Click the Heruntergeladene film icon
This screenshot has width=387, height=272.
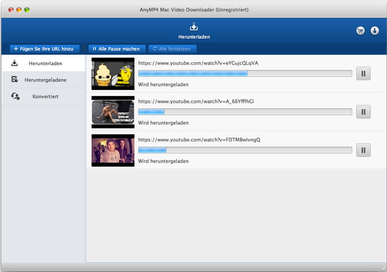click(x=15, y=79)
